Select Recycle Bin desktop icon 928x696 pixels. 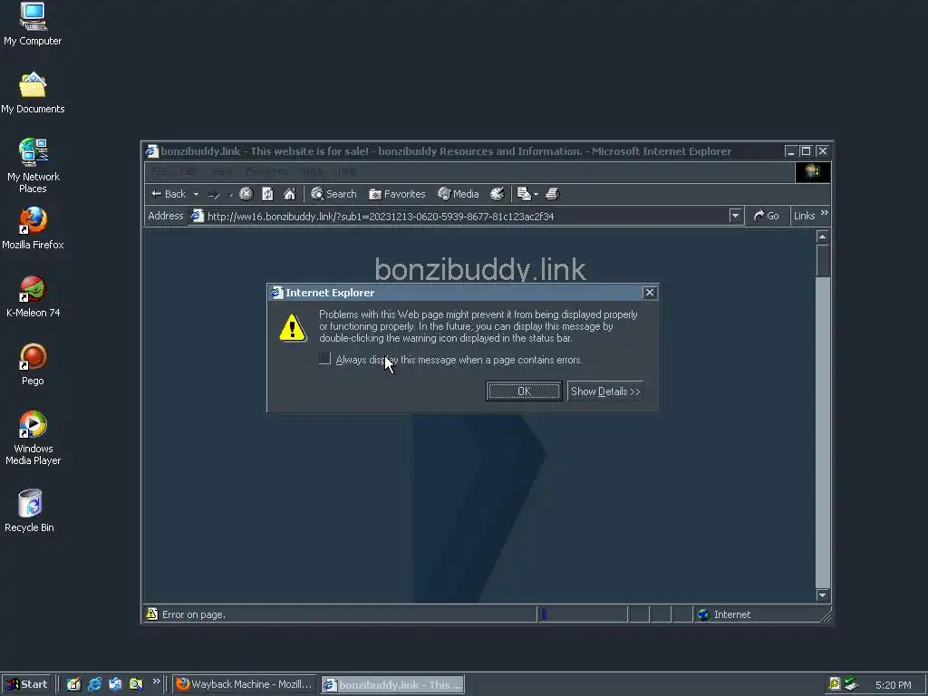(x=30, y=510)
